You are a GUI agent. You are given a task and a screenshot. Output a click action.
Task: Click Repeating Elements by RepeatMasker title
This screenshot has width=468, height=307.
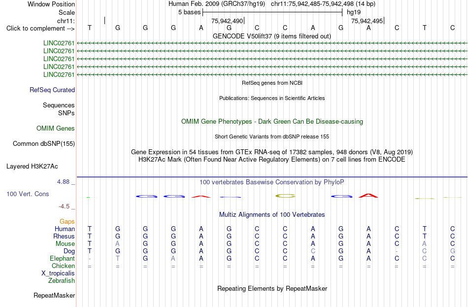coord(272,289)
